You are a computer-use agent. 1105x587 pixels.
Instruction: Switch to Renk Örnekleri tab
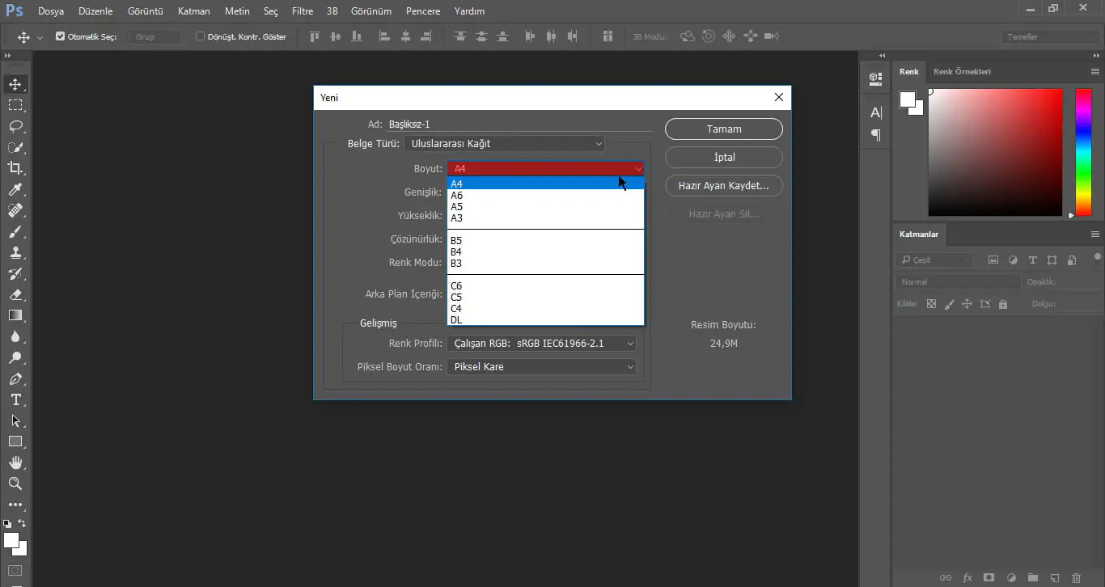(962, 72)
